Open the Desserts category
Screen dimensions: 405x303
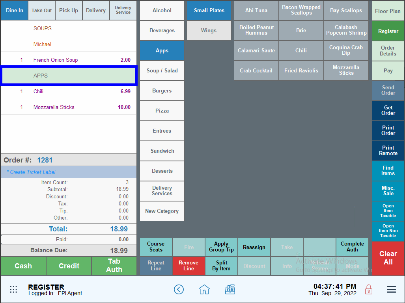click(162, 171)
